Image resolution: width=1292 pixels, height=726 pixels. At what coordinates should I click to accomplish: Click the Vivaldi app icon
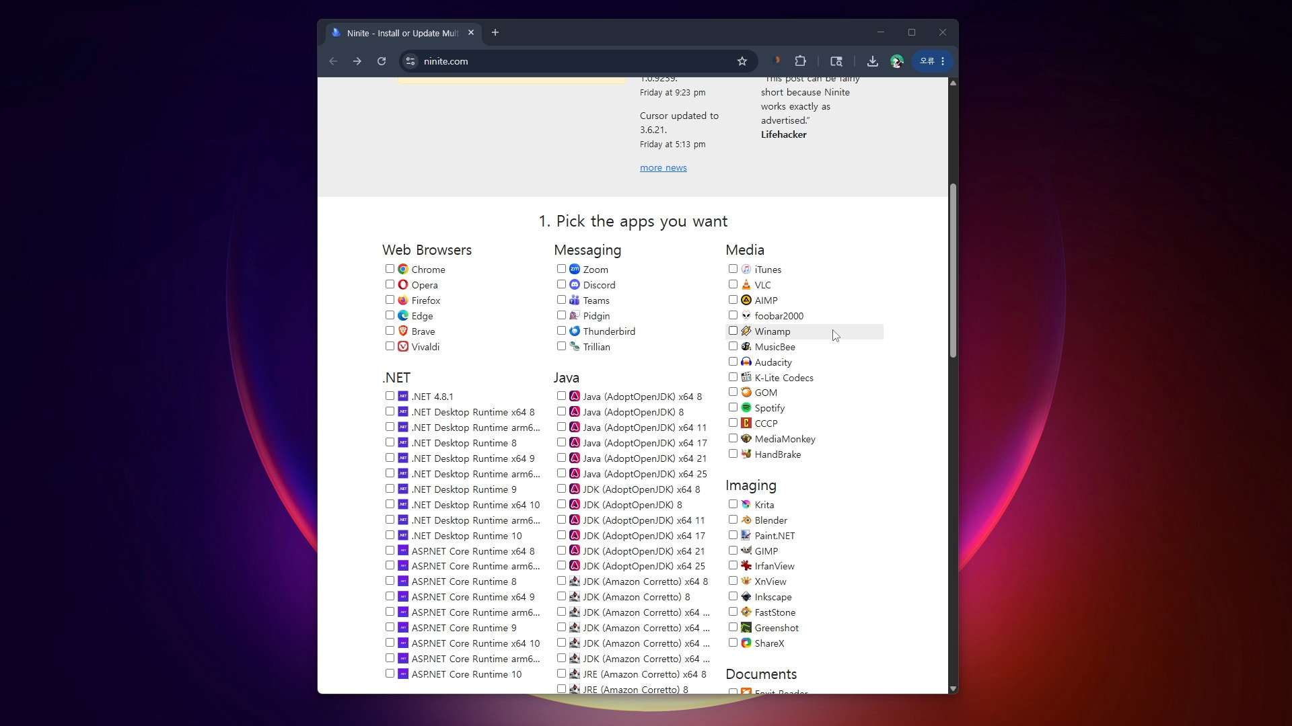click(403, 346)
